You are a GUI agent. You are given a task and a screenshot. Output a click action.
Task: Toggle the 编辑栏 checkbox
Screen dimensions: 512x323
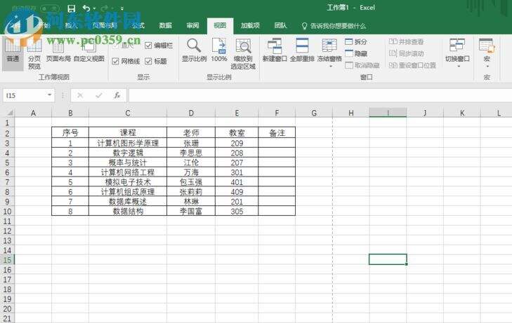point(148,46)
